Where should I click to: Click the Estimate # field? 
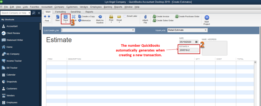click(x=189, y=50)
